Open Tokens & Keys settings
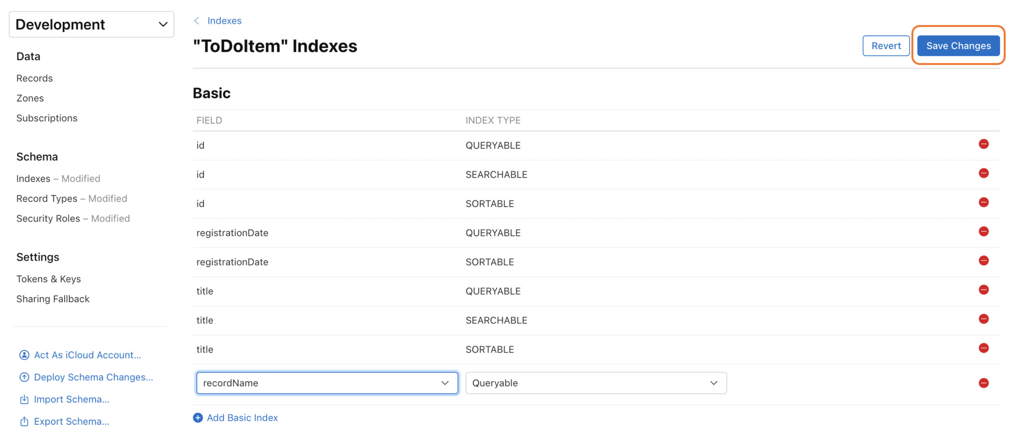Screen dimensions: 1013x438 pos(48,279)
